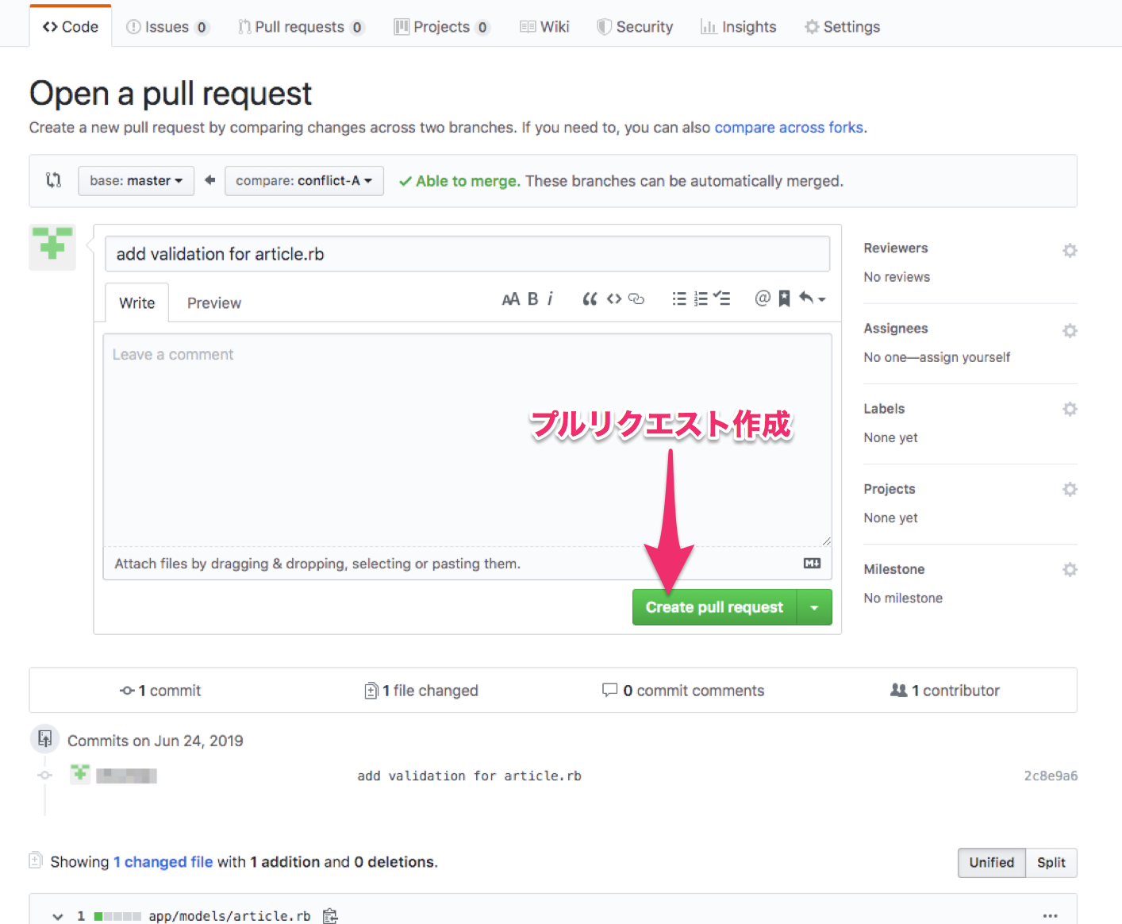Collapse the app/models/article.rb file diff

(x=58, y=916)
